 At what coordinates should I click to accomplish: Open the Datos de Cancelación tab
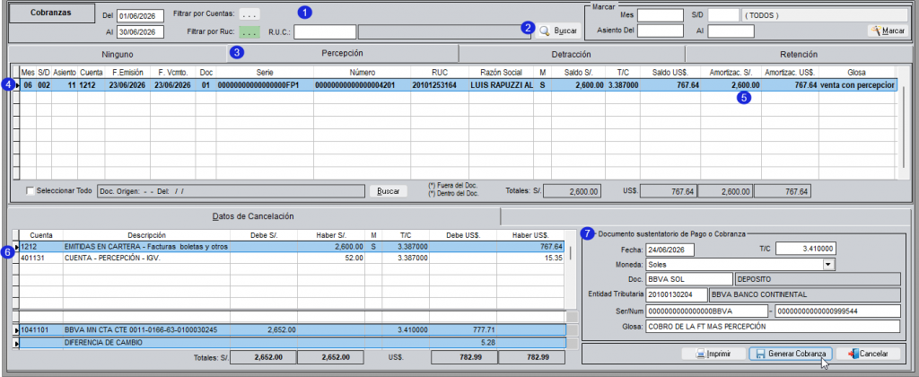click(254, 216)
